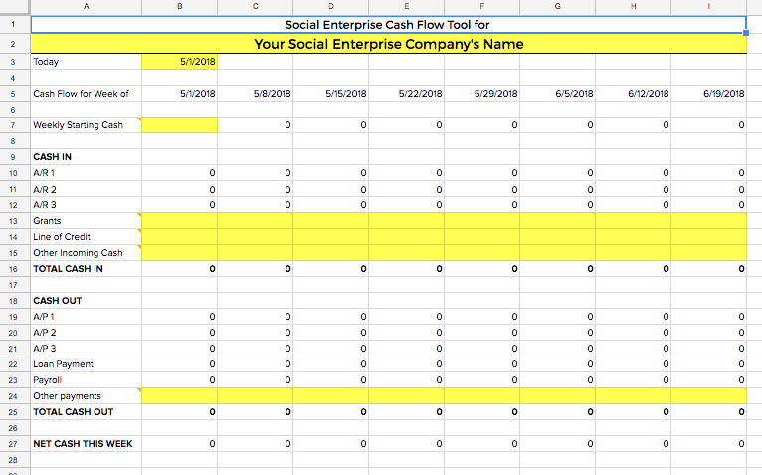
Task: Click column E header
Action: [x=406, y=7]
